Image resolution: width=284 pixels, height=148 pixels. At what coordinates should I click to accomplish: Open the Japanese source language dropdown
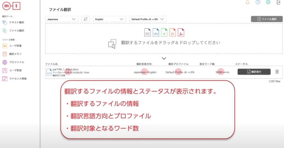[x=62, y=19]
